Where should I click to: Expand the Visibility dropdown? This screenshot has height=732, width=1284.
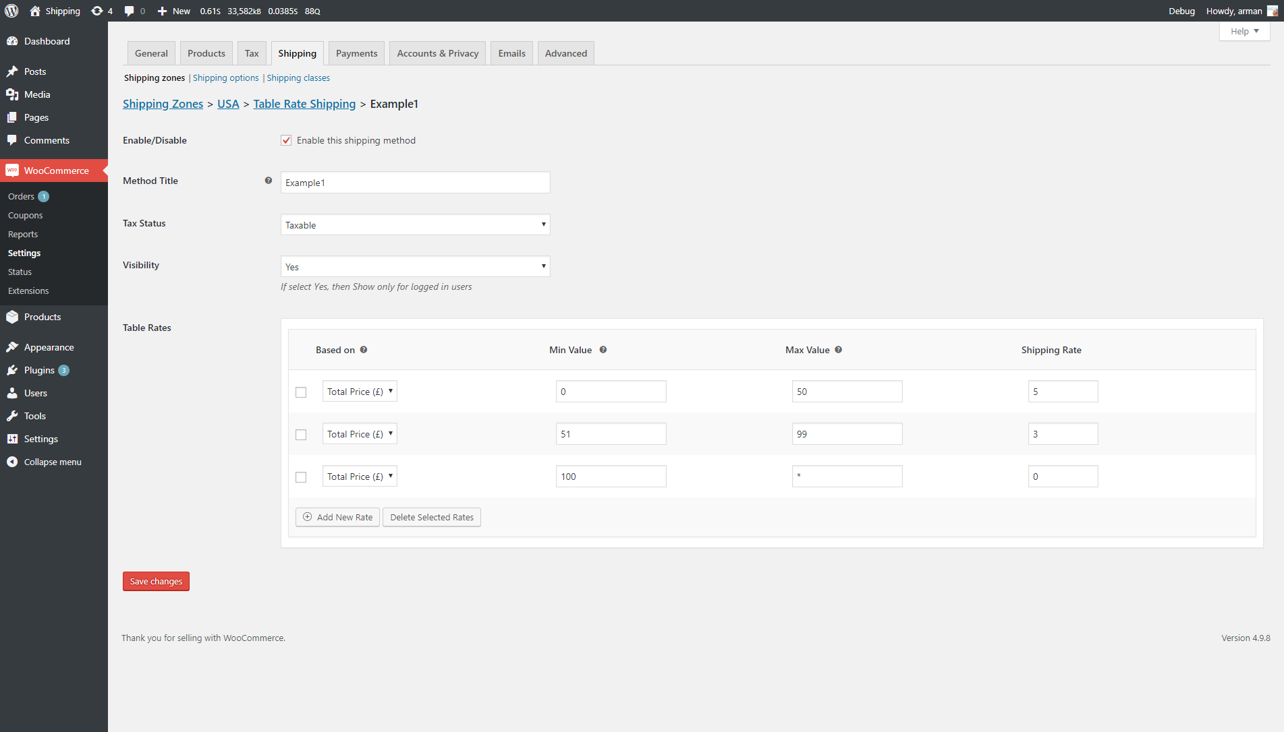415,266
